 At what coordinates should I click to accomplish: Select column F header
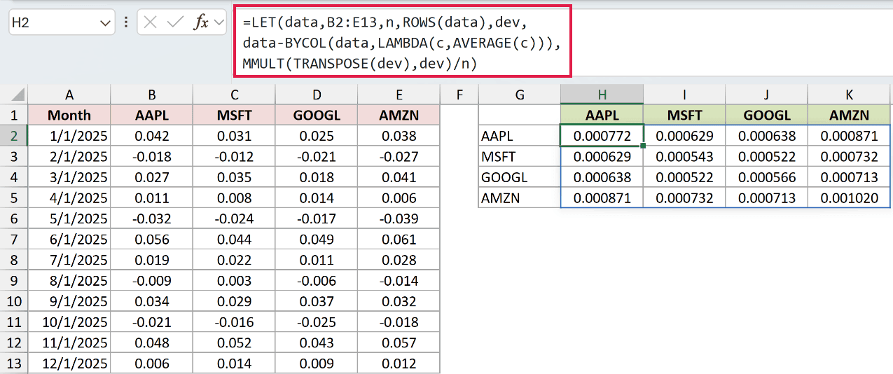pos(459,95)
